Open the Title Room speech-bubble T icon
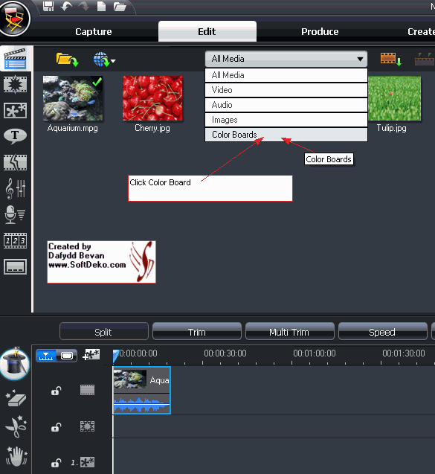 pyautogui.click(x=15, y=136)
